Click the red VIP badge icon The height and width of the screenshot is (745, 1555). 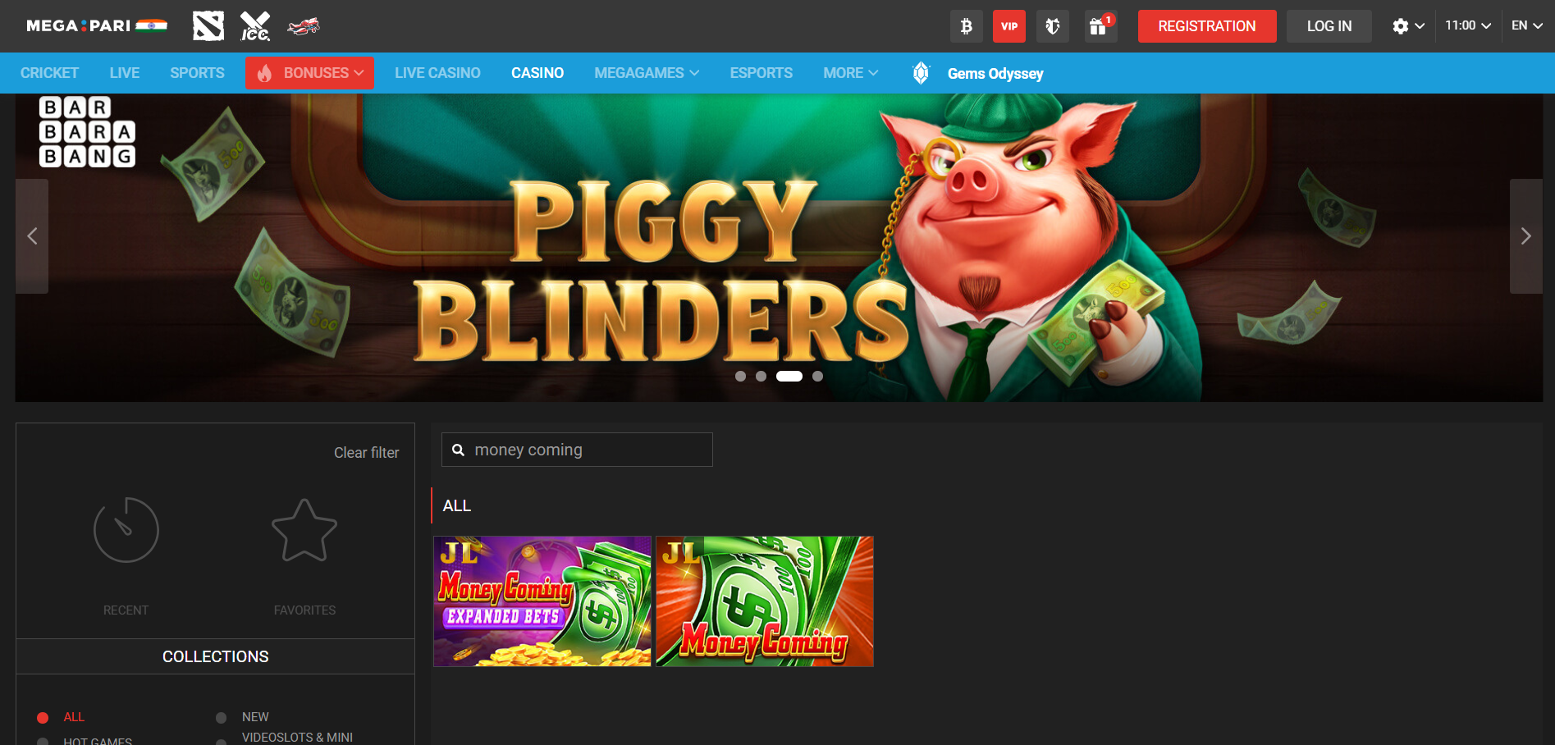(x=1008, y=26)
